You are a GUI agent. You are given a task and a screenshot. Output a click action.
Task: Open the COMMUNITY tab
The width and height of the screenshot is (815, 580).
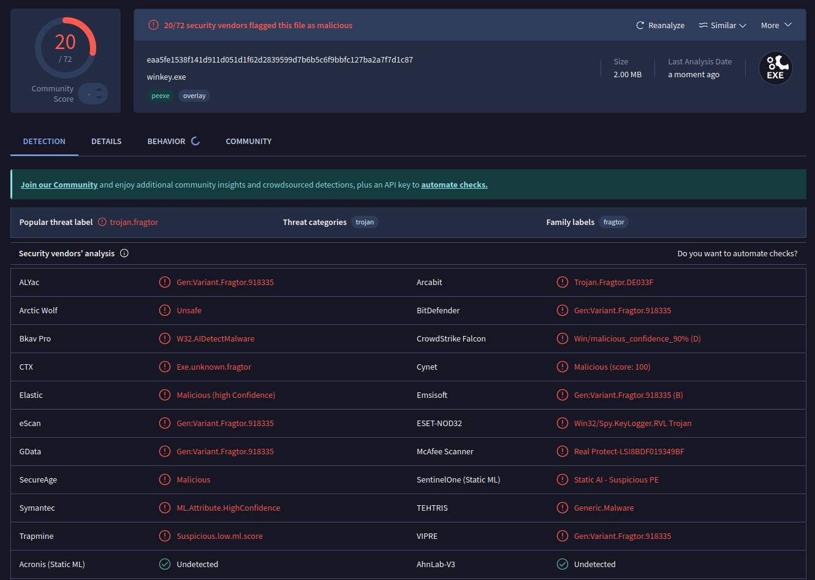click(x=248, y=142)
